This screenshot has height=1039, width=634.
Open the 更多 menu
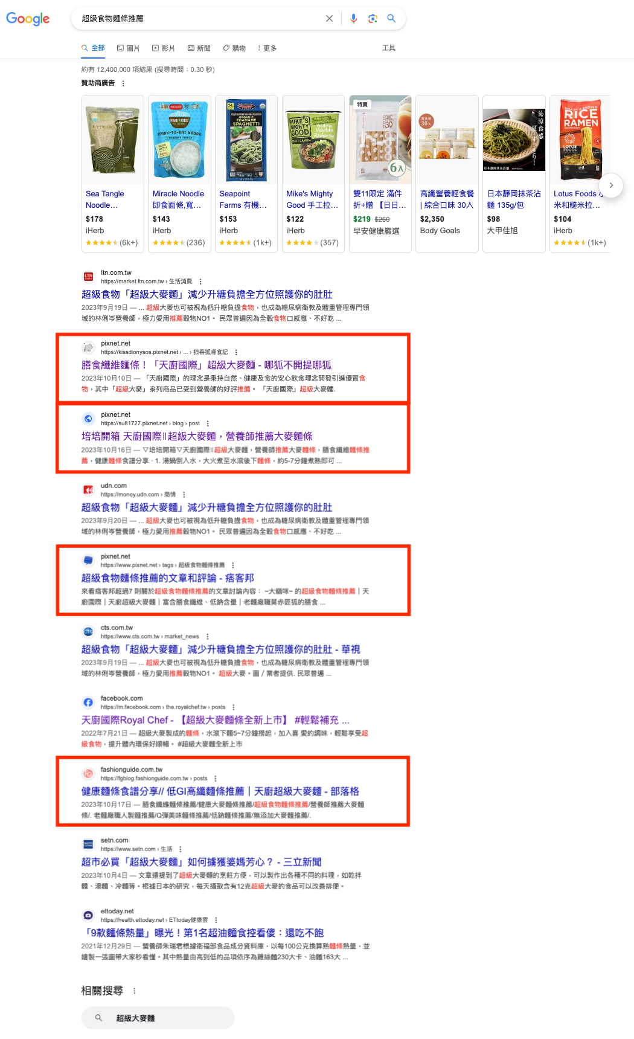[x=267, y=48]
